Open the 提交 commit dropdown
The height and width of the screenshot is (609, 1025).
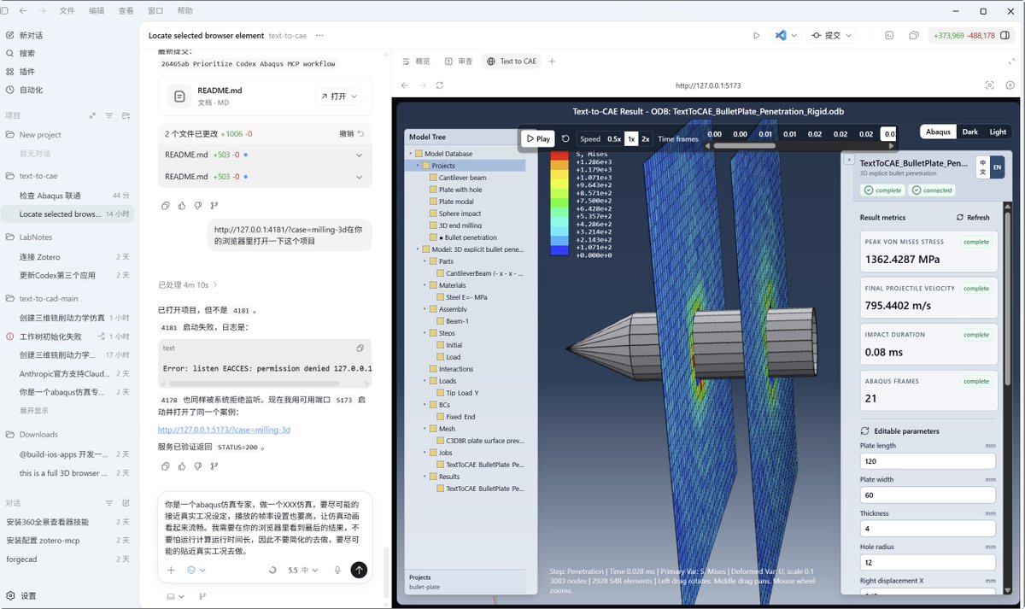click(x=832, y=36)
